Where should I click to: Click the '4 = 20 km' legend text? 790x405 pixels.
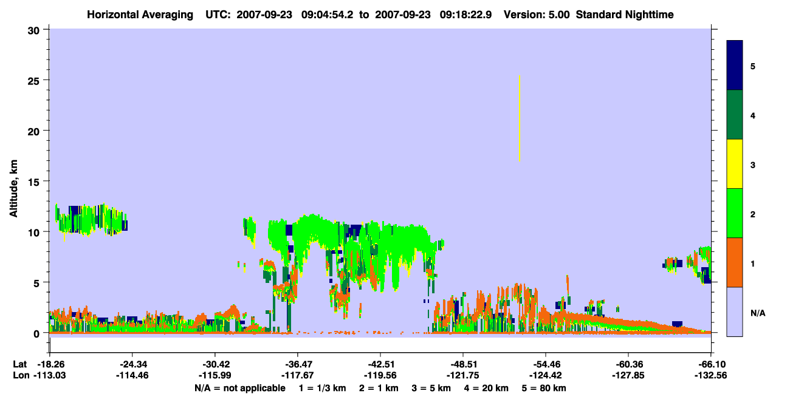(x=486, y=388)
